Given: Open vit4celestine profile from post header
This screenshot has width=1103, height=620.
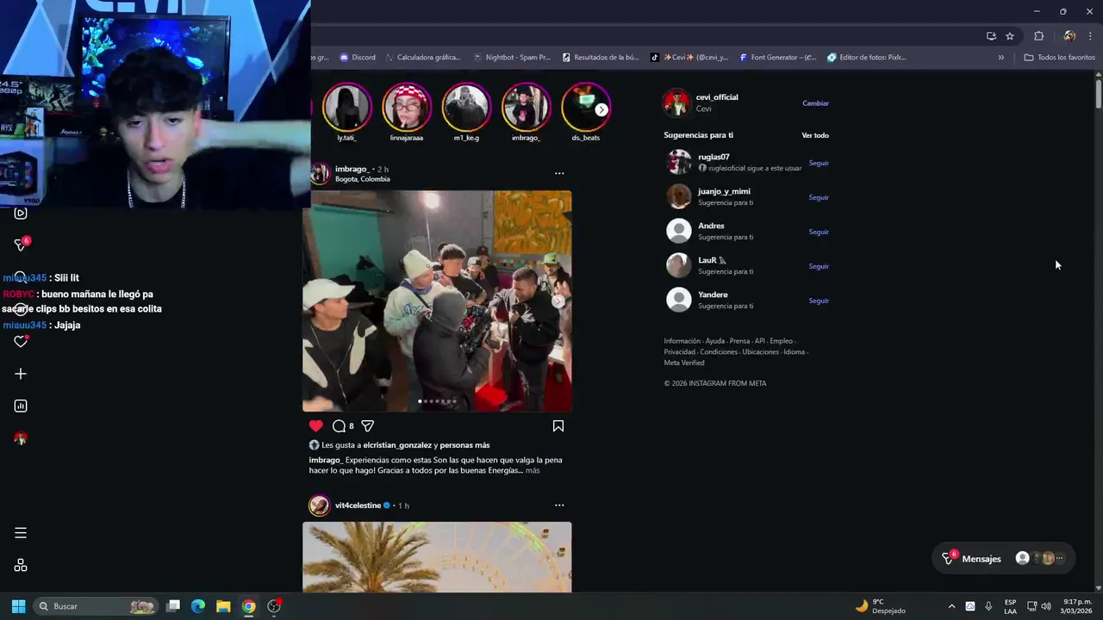Looking at the screenshot, I should pos(358,505).
